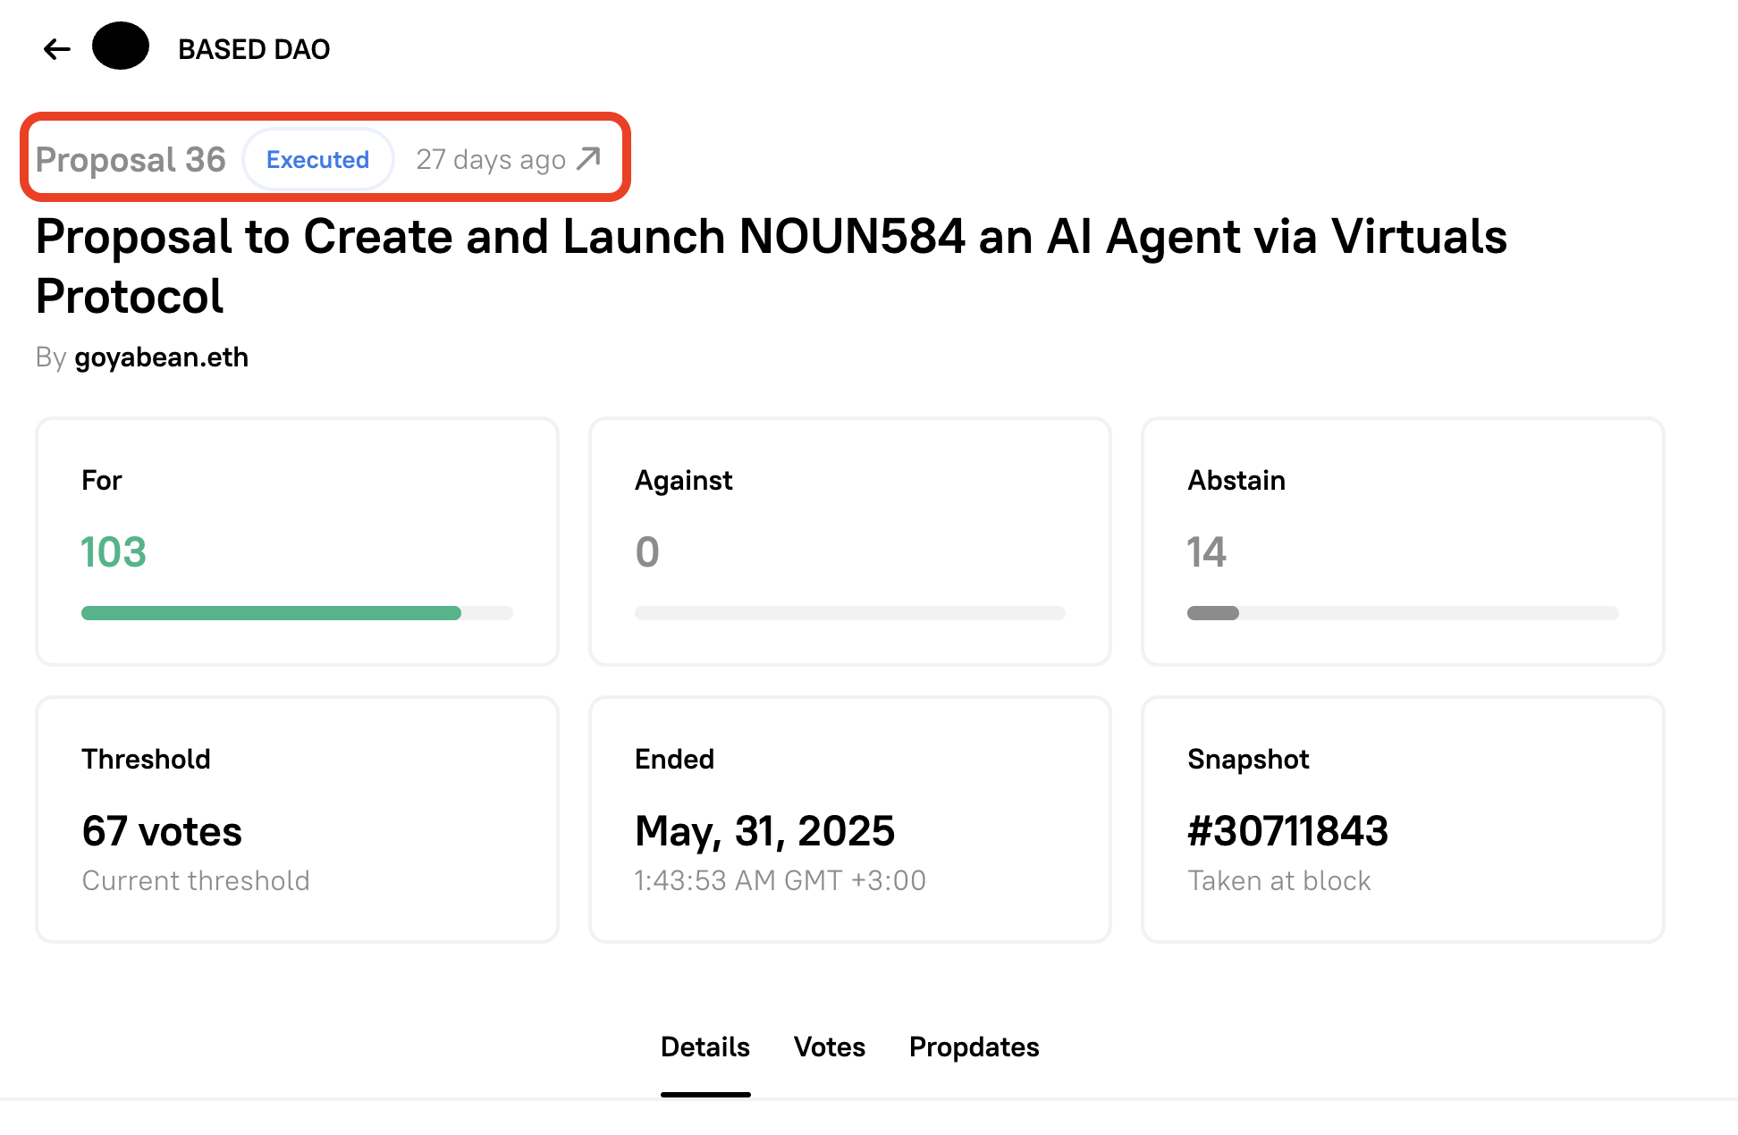The width and height of the screenshot is (1738, 1135).
Task: Switch to the Details tab
Action: click(705, 1047)
